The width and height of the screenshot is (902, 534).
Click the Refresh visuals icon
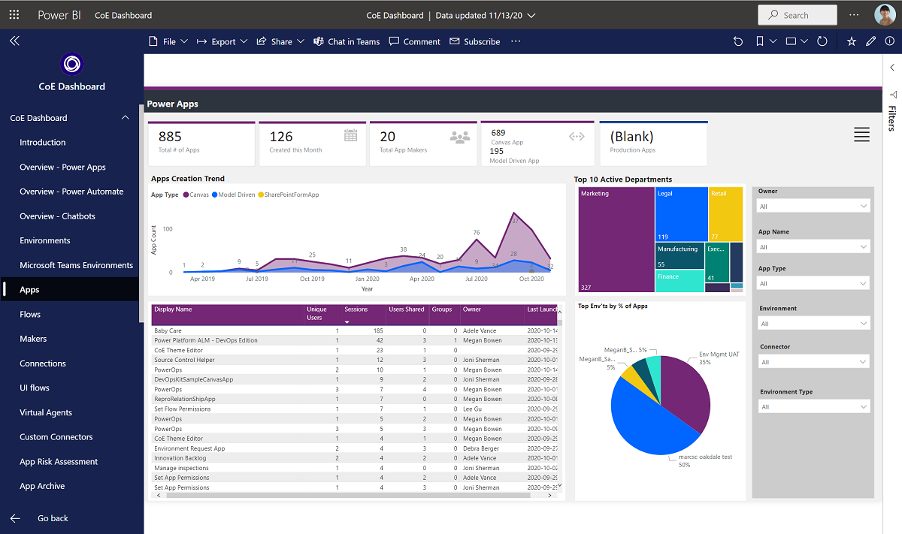822,42
